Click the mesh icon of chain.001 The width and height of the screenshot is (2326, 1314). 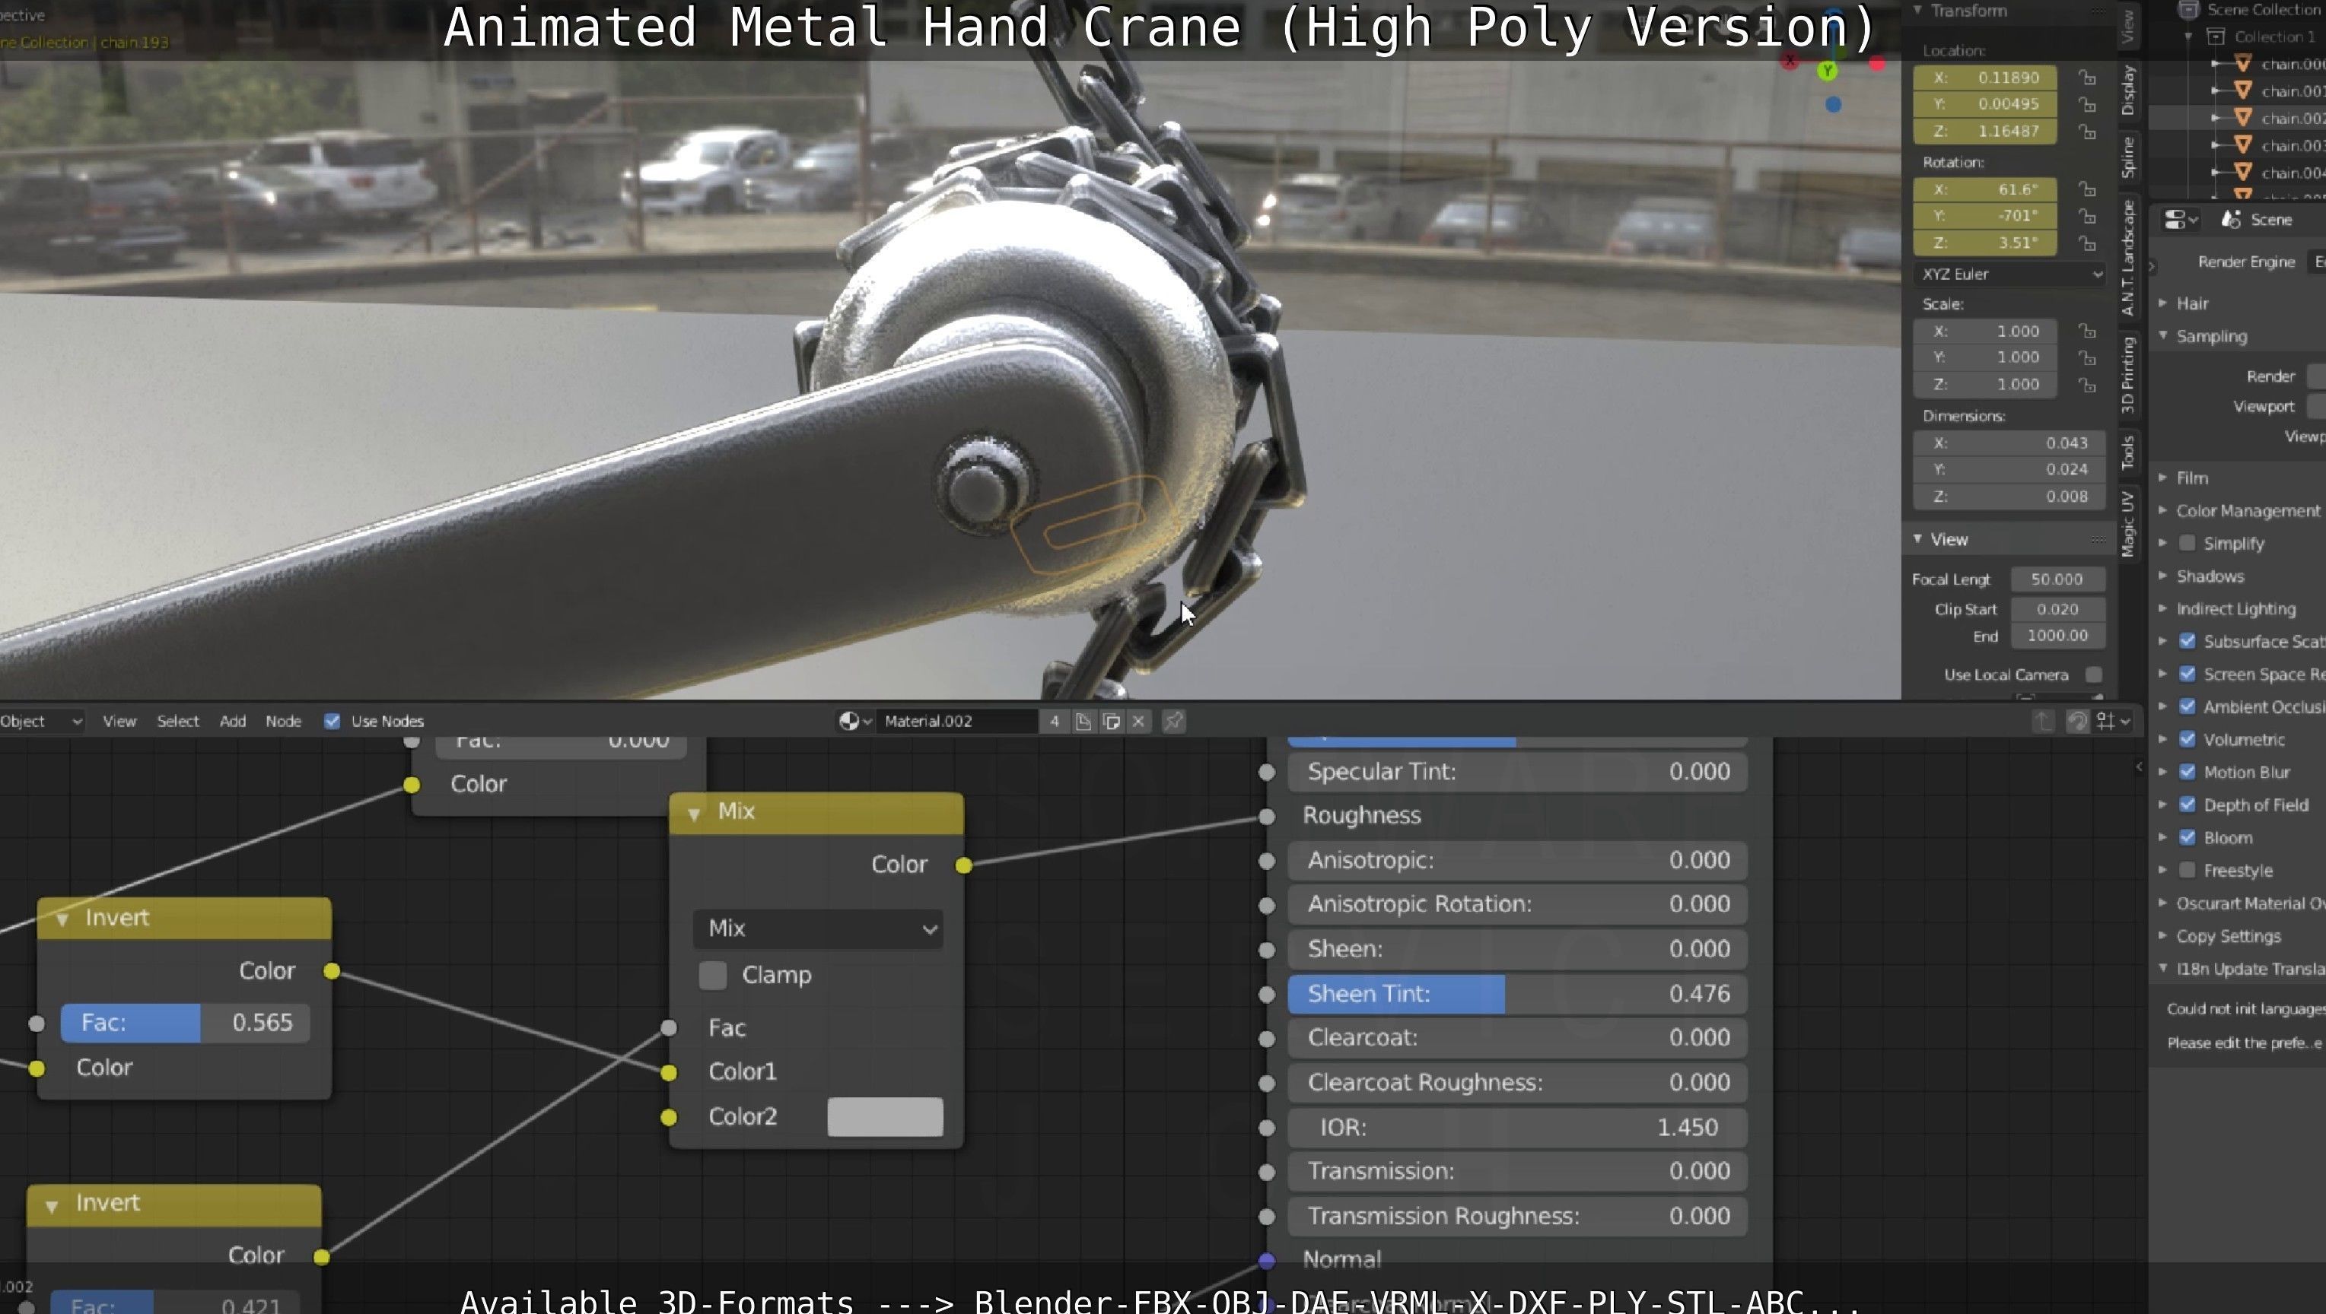coord(2242,90)
